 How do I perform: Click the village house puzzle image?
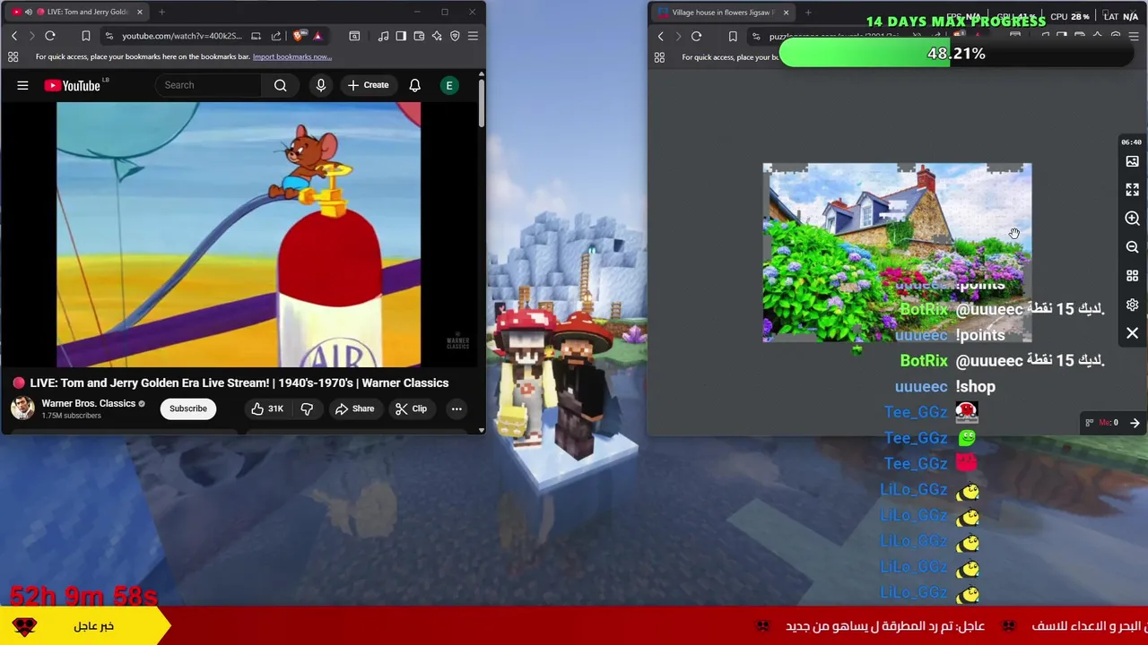click(897, 253)
